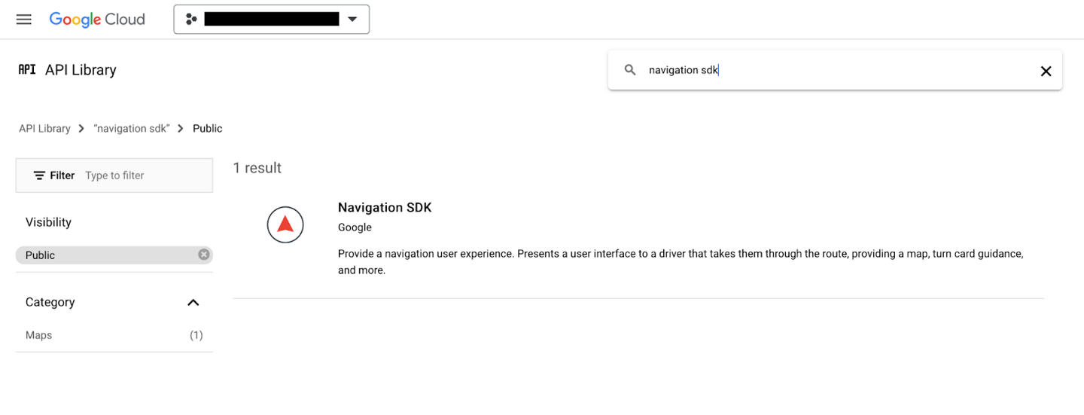Image resolution: width=1084 pixels, height=415 pixels.
Task: Remove the Public visibility chip
Action: coord(203,255)
